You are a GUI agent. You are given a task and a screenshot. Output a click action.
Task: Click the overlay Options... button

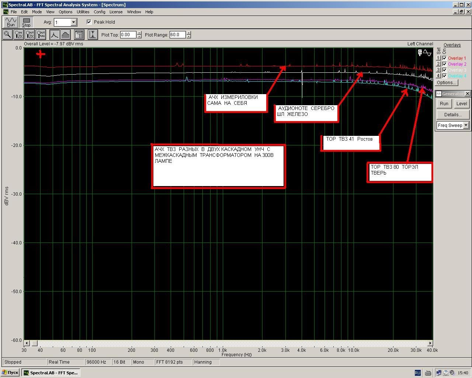click(x=446, y=82)
